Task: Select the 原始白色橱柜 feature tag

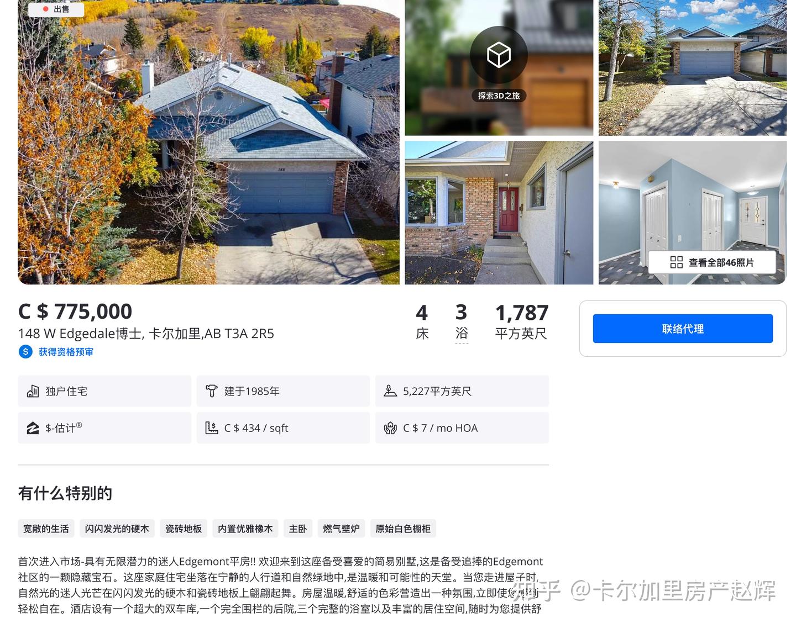Action: tap(403, 529)
